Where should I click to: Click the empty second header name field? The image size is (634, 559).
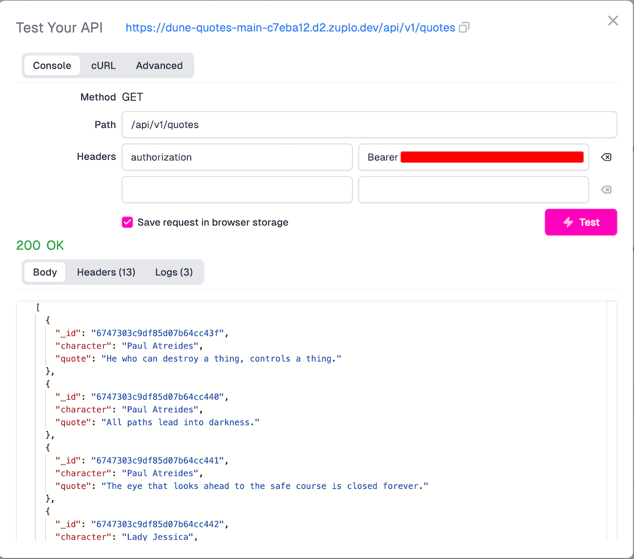pos(237,189)
